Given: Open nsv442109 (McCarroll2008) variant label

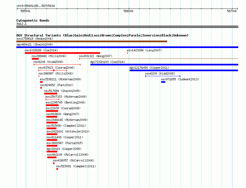Looking at the screenshot, I should pyautogui.click(x=68, y=155).
